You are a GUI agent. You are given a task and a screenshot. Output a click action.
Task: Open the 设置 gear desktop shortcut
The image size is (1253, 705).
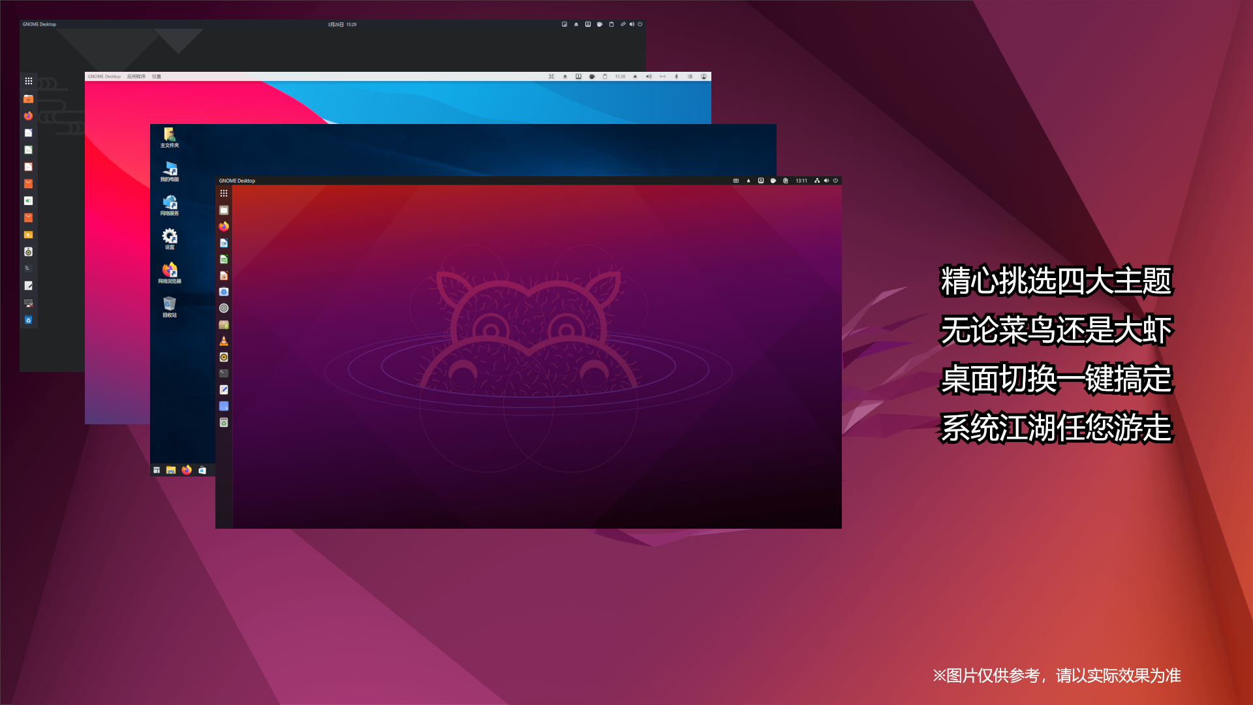170,239
